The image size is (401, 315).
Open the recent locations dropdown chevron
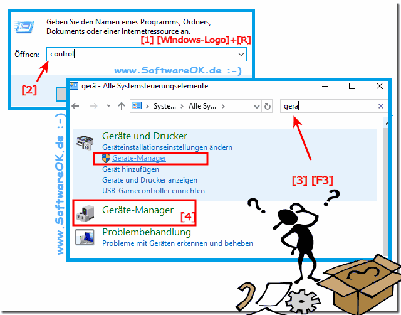click(x=108, y=106)
